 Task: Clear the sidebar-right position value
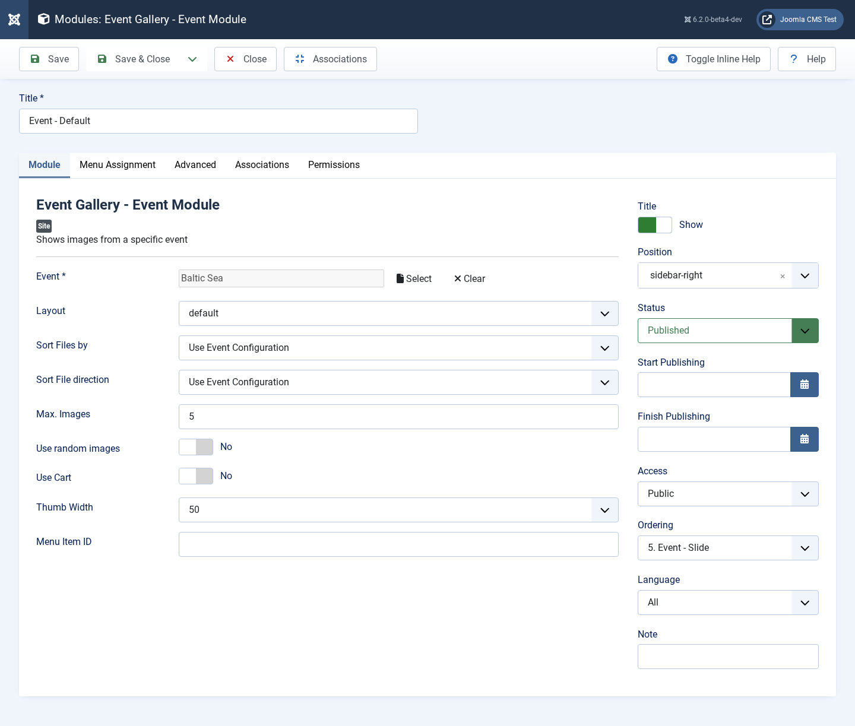point(783,276)
